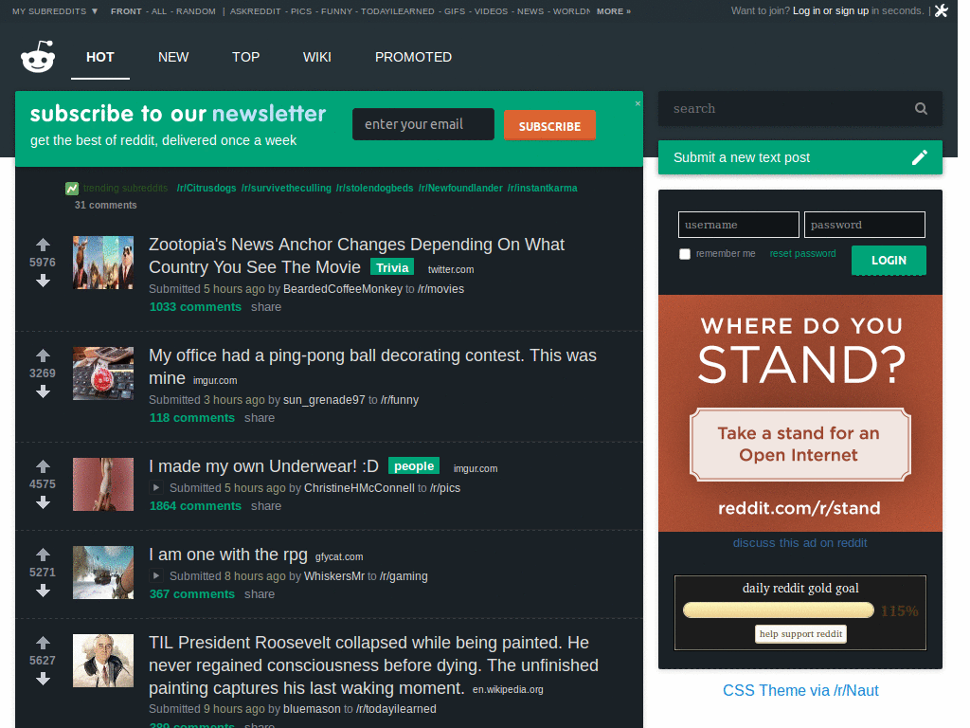Click help support reddit button
Viewport: 970px width, 728px height.
click(800, 634)
